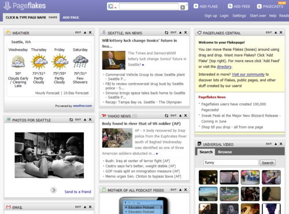Open FBI to review drug bust item
This screenshot has height=214, width=289.
pos(144,86)
